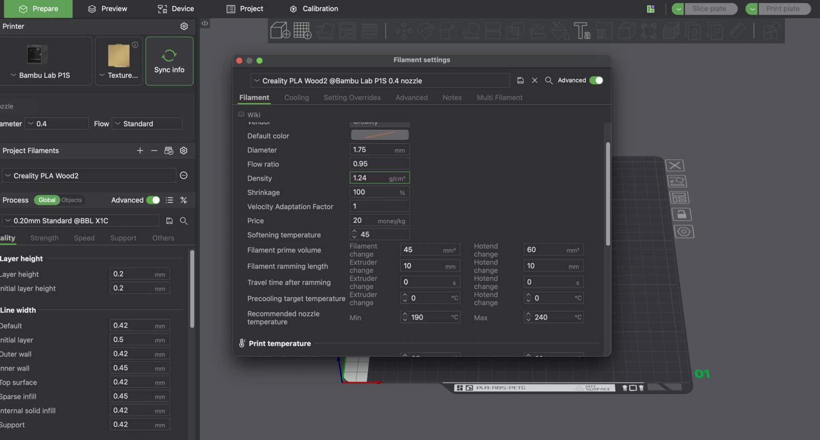
Task: Click the Default color swatch
Action: pos(380,135)
